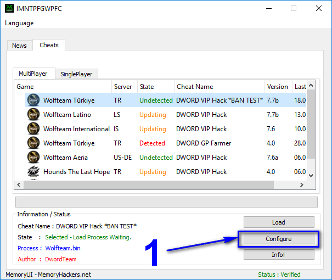332x280 pixels.
Task: Click MemoryUI - MemoryHackers.net footer text
Action: tap(48, 275)
